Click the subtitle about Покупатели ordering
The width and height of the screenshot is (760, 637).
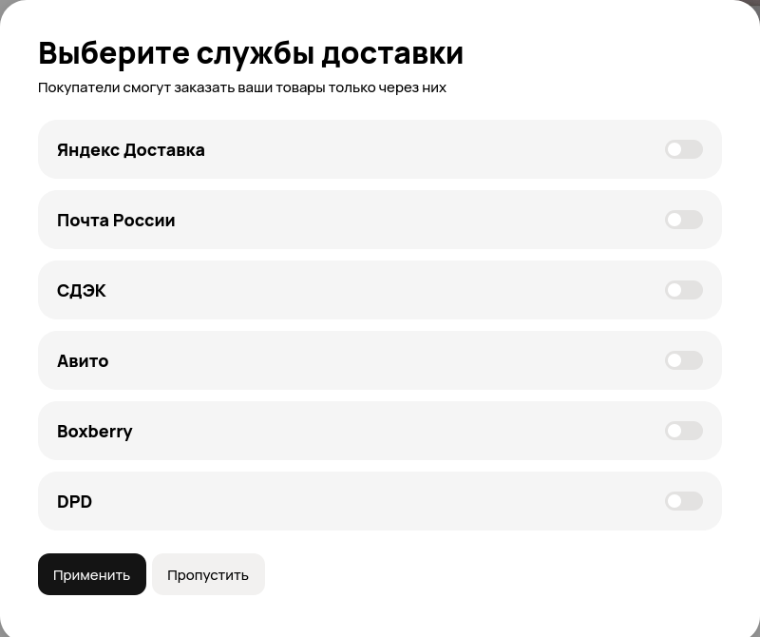point(242,87)
